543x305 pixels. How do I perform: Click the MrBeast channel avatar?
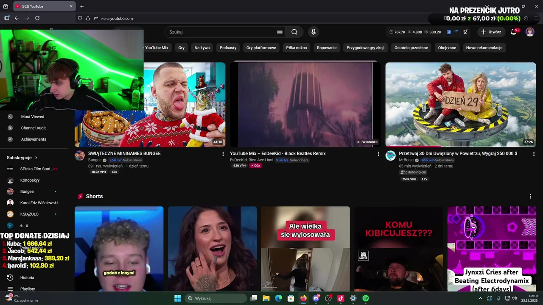[x=390, y=155]
